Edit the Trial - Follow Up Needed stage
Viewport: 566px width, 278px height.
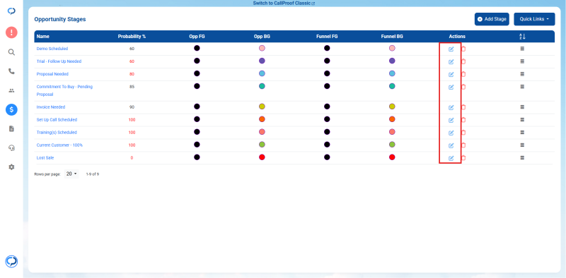(x=451, y=61)
